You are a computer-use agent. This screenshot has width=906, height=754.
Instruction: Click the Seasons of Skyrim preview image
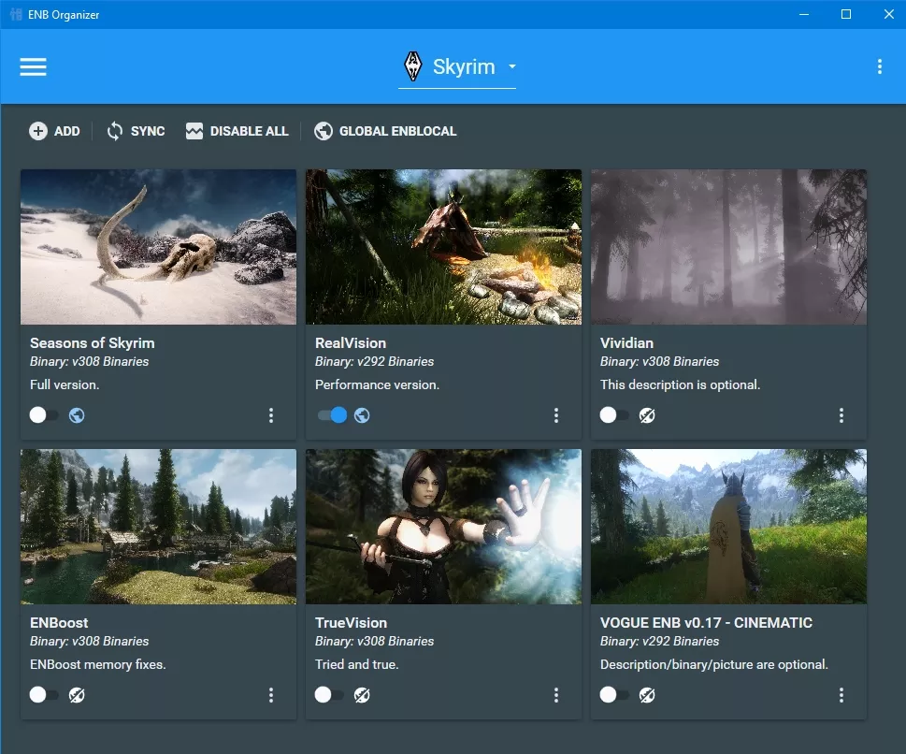158,247
